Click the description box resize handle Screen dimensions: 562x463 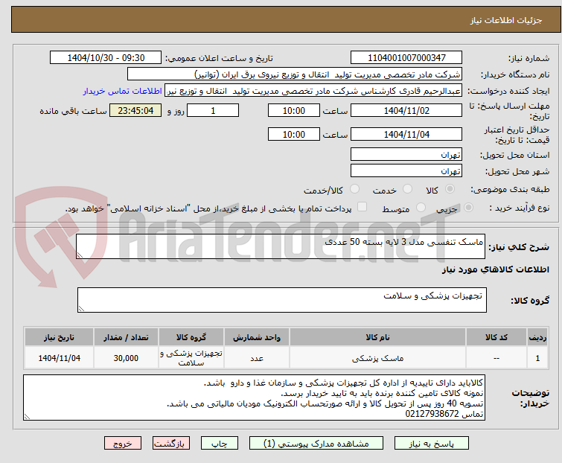pos(80,255)
